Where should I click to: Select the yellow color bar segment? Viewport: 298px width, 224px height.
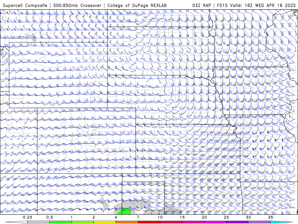105,222
